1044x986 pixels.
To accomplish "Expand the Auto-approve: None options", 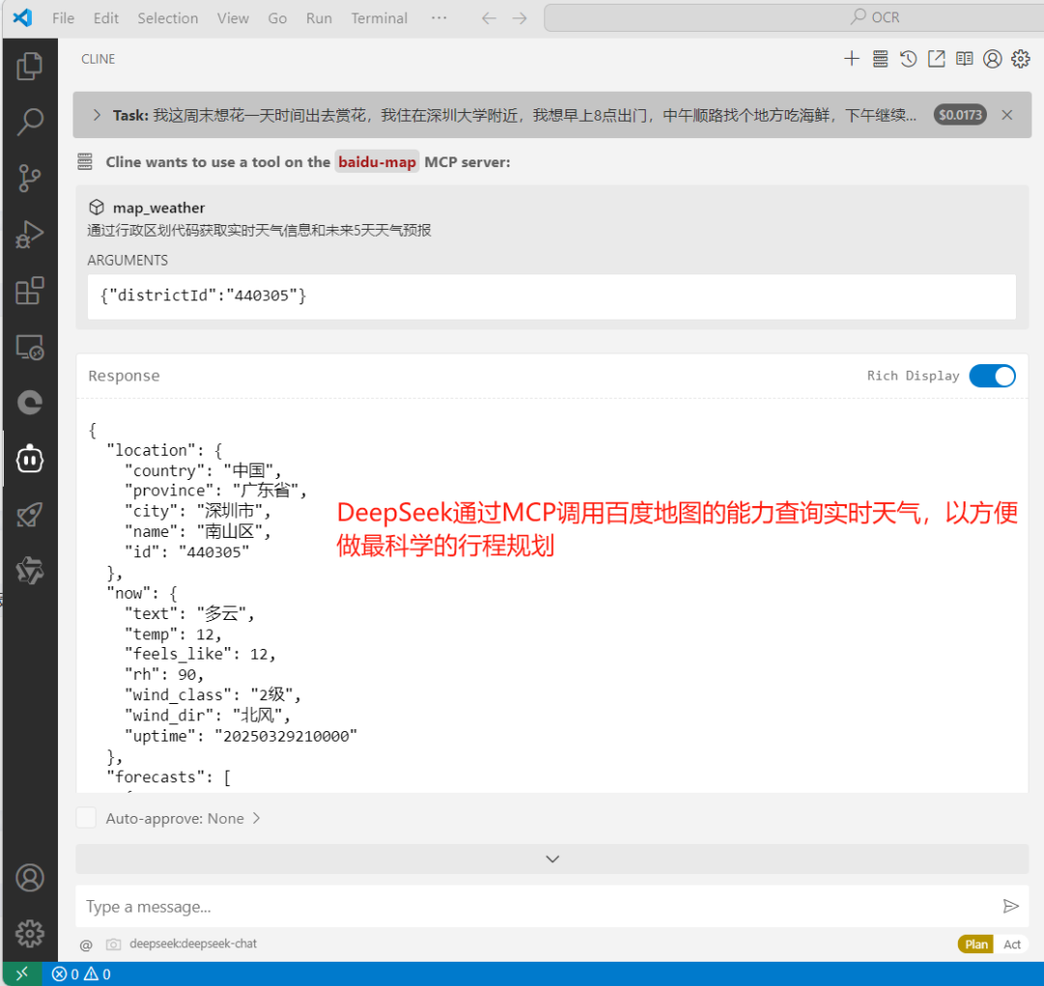I will 255,818.
